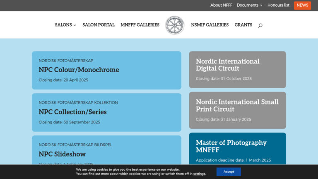The width and height of the screenshot is (318, 179).
Task: Select NSMIF GALLERIES in navigation
Action: (210, 25)
